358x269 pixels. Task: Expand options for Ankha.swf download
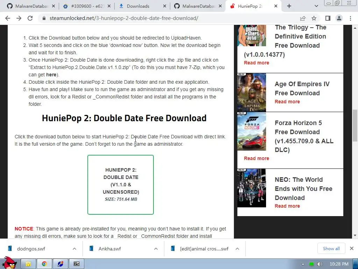pos(156,249)
